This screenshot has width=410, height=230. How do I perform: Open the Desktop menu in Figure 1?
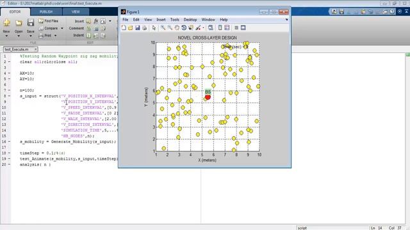click(x=190, y=20)
